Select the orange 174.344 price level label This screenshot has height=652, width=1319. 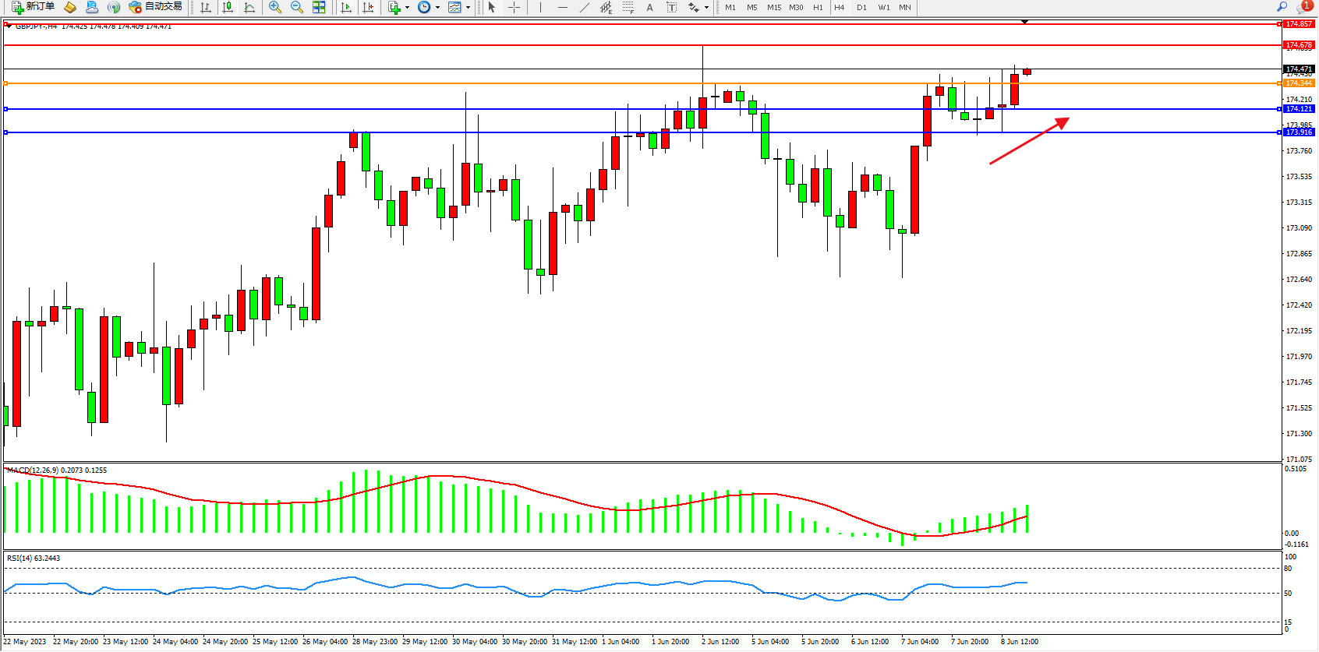pyautogui.click(x=1299, y=83)
